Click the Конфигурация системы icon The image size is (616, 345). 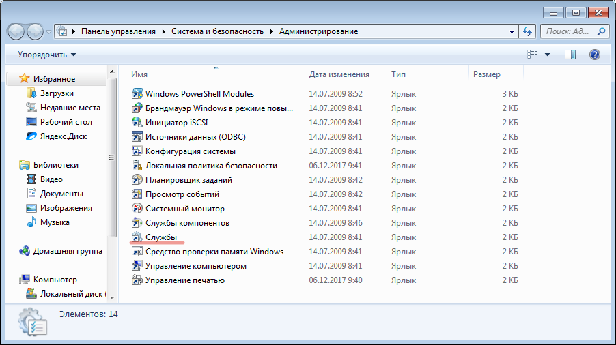pos(137,151)
